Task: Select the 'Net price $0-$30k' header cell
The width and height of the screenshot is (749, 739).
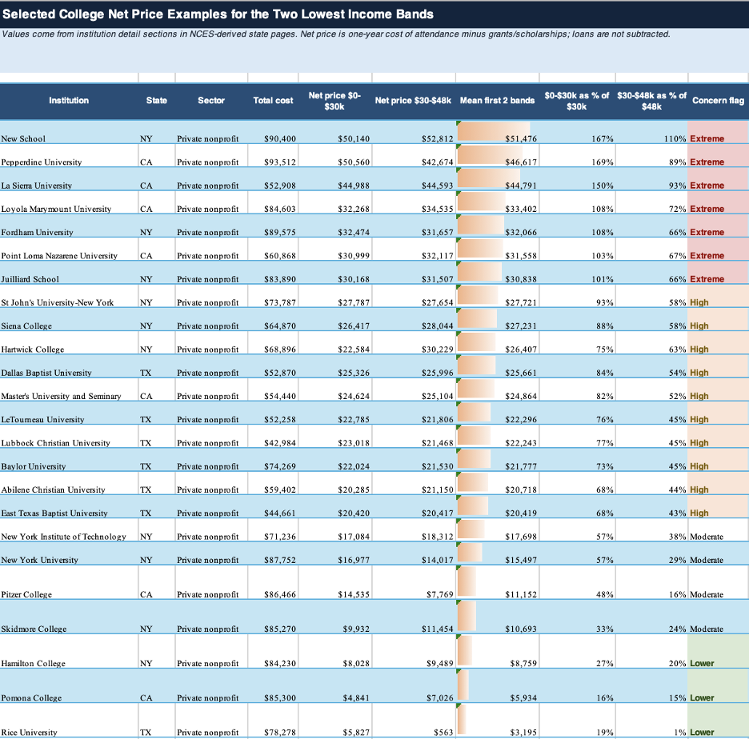Action: click(x=334, y=101)
